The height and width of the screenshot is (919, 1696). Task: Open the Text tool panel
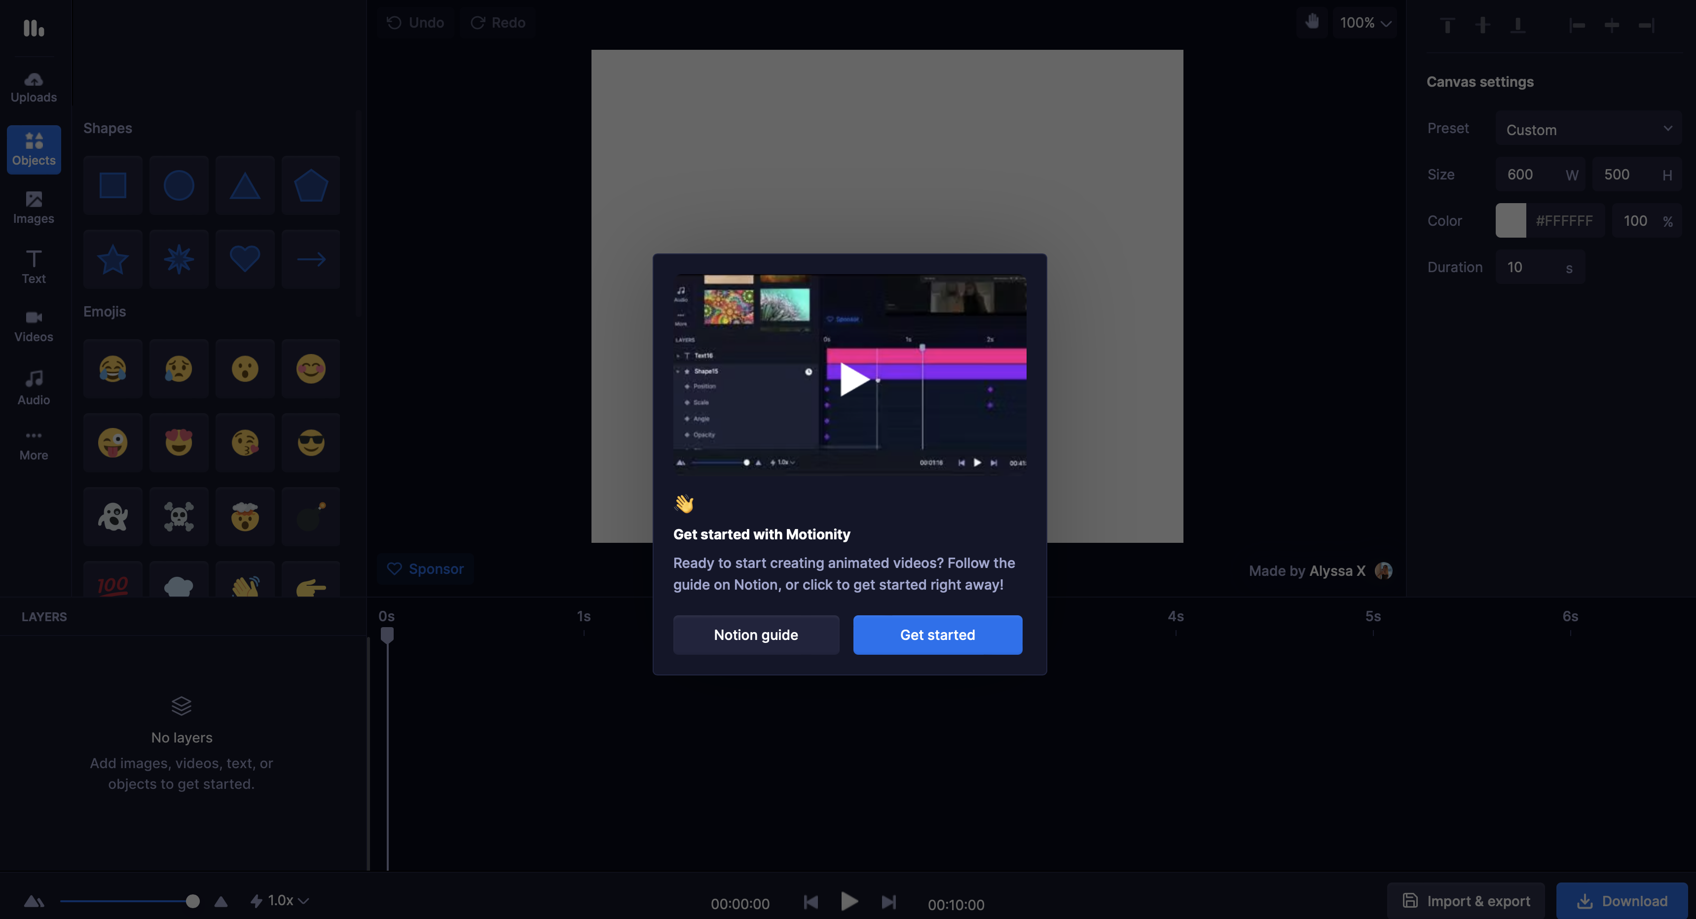click(x=34, y=266)
